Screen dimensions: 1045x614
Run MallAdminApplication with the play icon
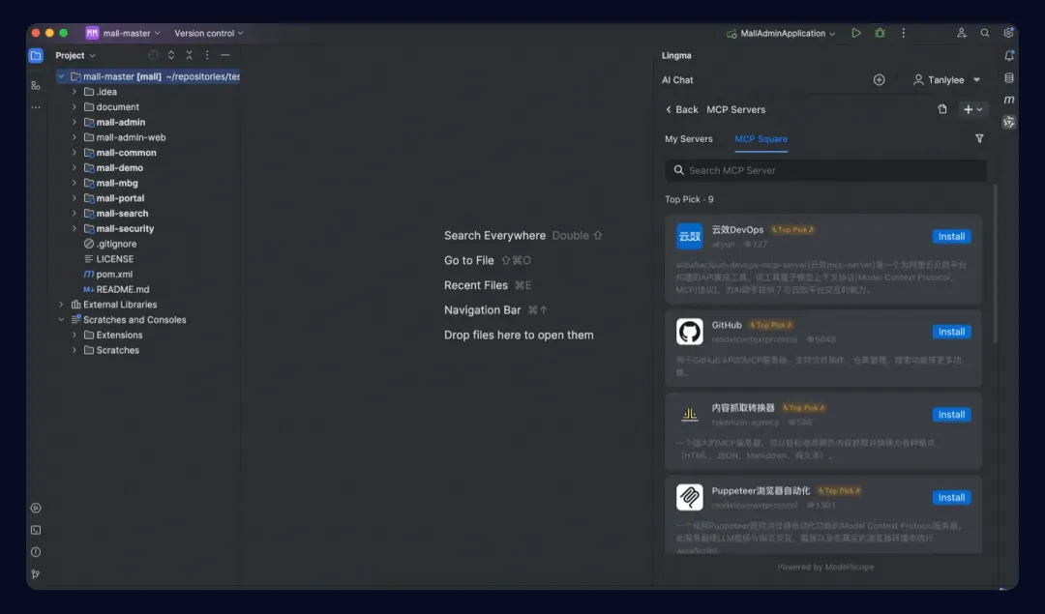856,33
